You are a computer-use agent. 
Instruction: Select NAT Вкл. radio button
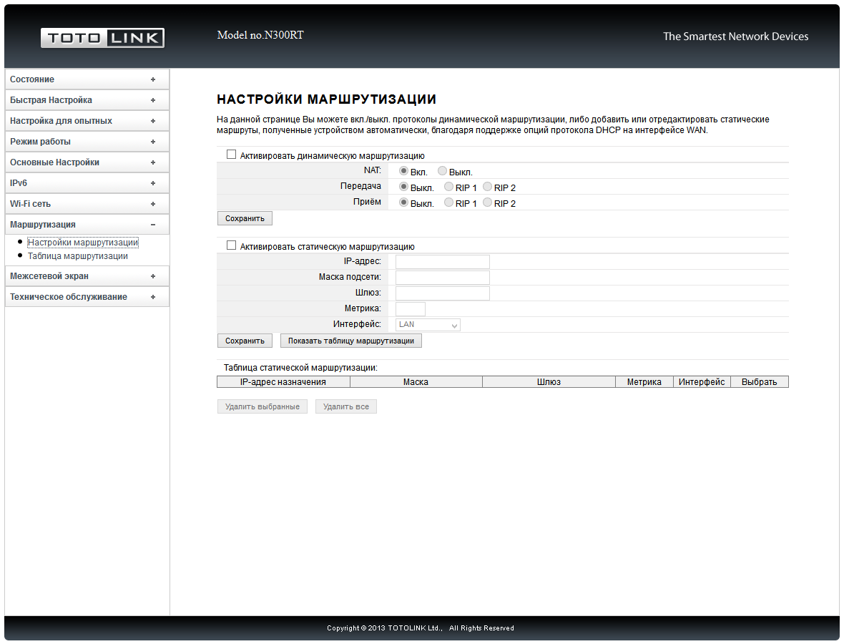point(403,171)
